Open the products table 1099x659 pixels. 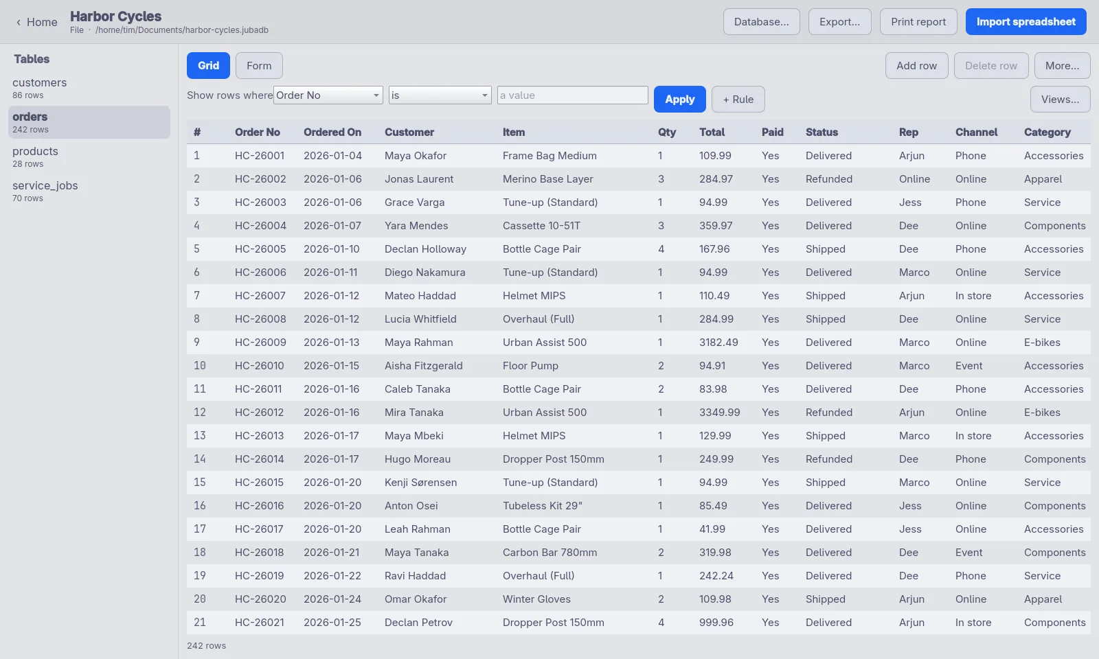pos(89,157)
